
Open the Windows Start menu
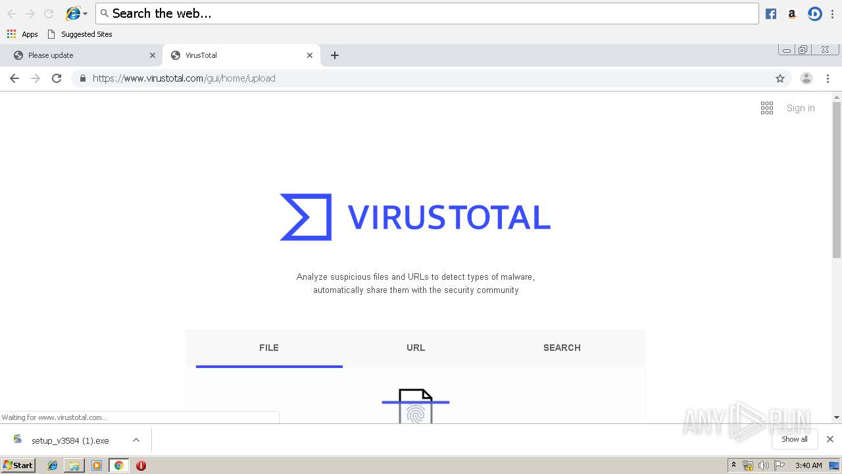tap(18, 465)
